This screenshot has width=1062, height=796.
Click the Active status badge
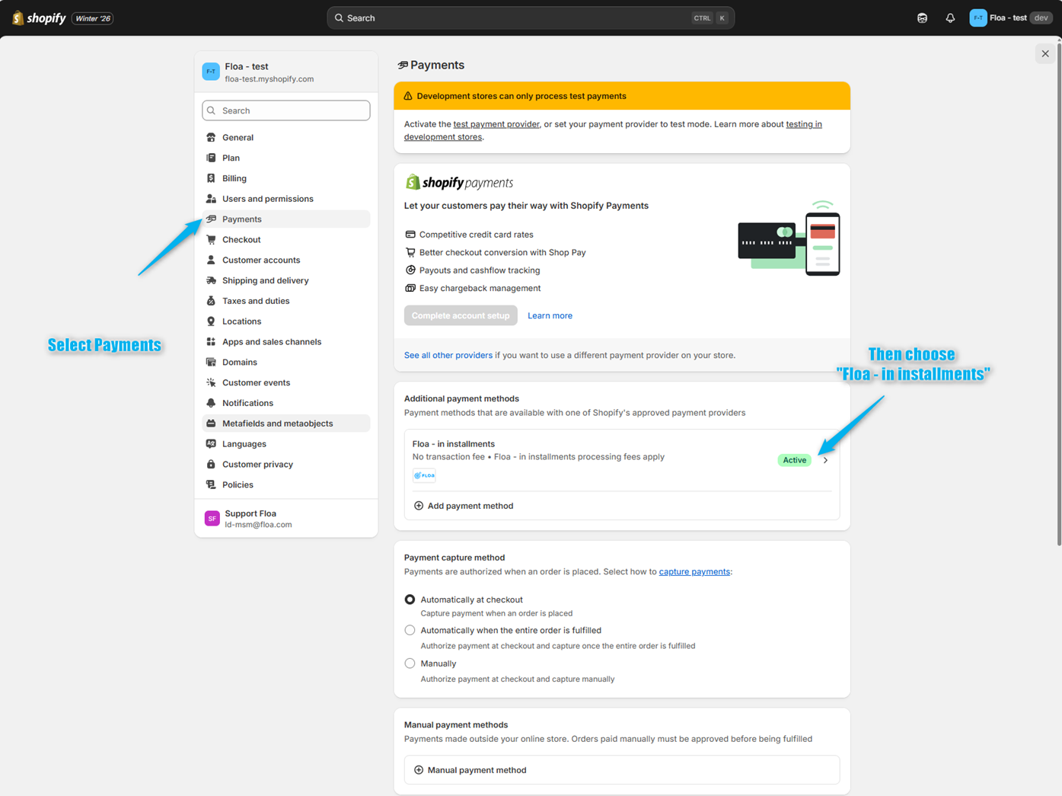pyautogui.click(x=794, y=460)
